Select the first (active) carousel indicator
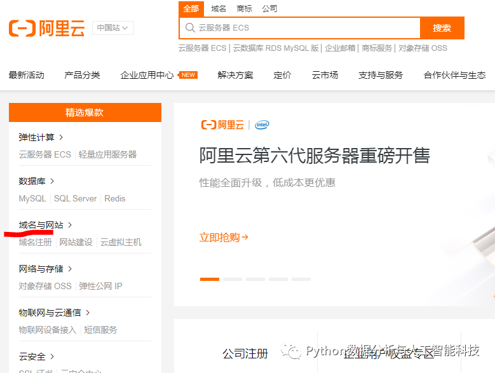This screenshot has width=495, height=373. point(210,280)
